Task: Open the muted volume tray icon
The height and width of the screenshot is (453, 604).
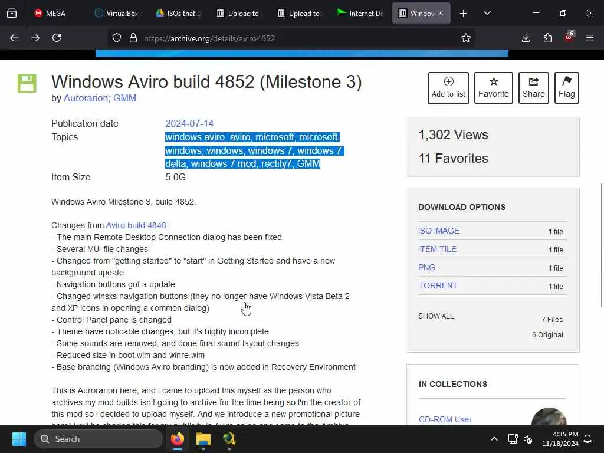Action: point(528,439)
